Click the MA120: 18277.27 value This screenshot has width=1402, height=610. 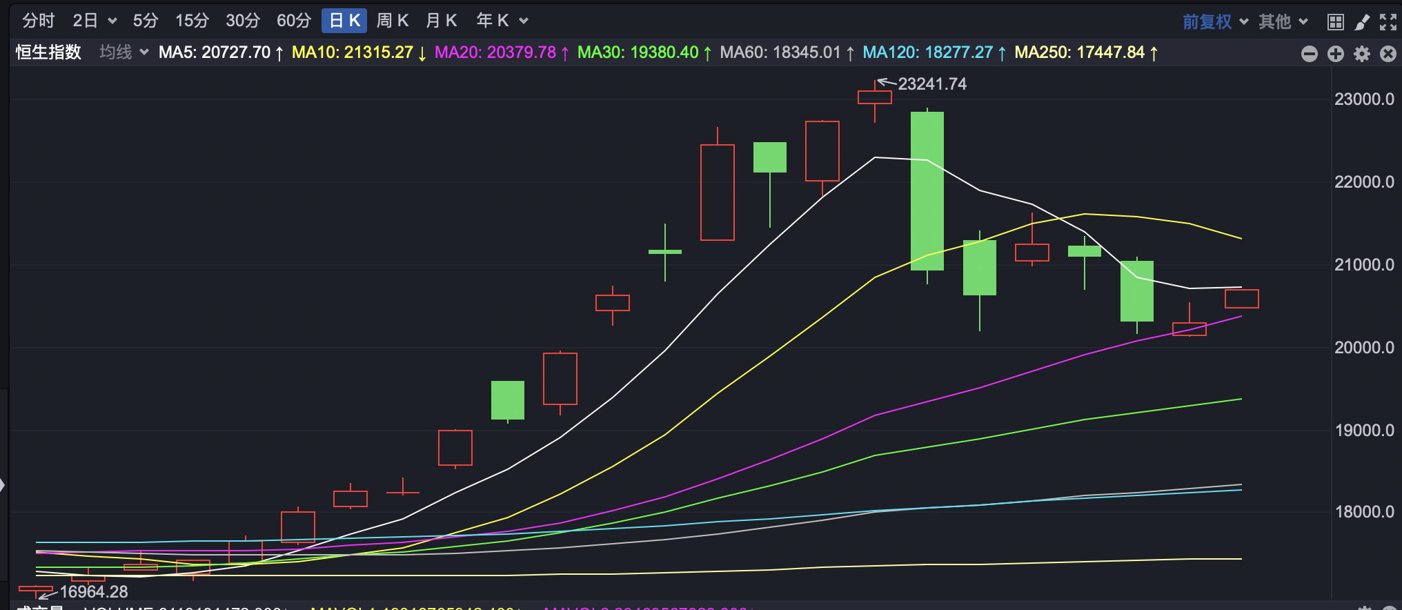pos(935,52)
